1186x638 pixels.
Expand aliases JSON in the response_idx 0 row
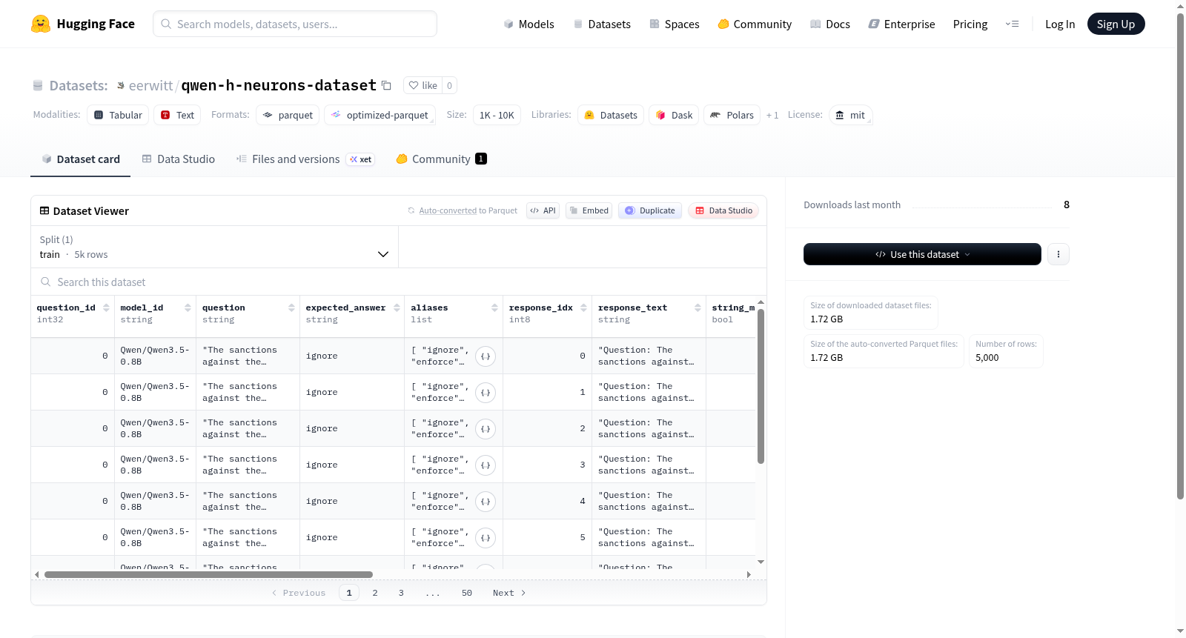coord(486,356)
